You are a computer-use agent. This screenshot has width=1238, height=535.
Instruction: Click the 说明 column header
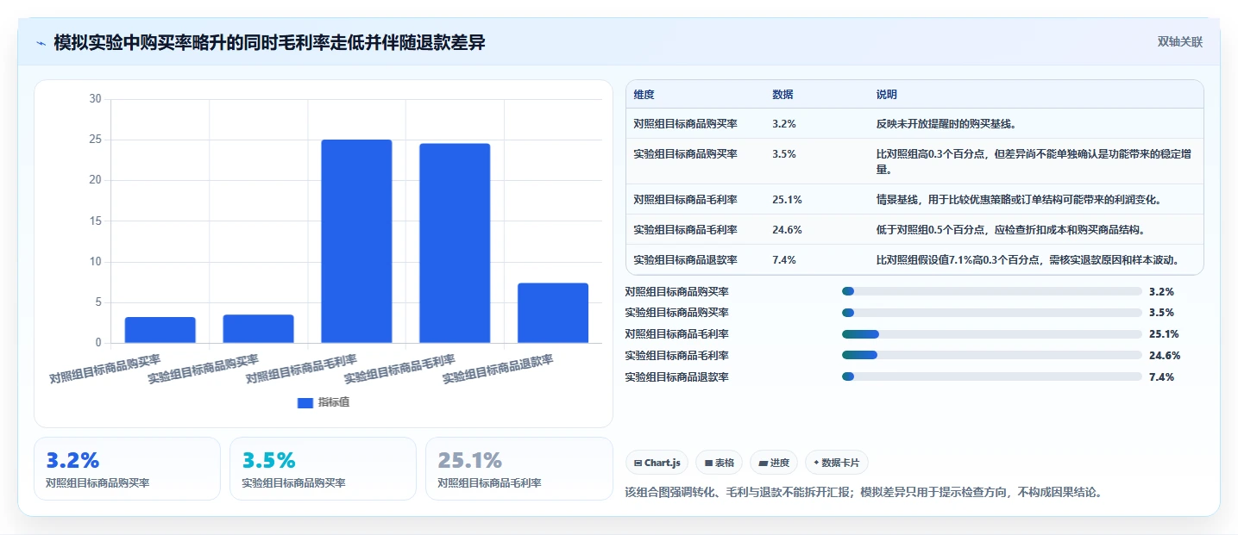(x=887, y=95)
